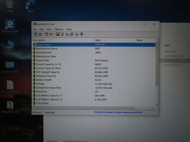Select the Show Battery Information toolbar icon
Viewport: 190px width, 142px height.
click(36, 34)
